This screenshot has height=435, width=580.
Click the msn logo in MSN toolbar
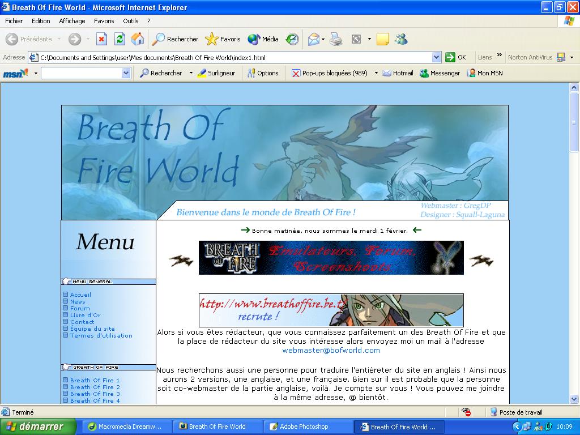click(x=15, y=73)
